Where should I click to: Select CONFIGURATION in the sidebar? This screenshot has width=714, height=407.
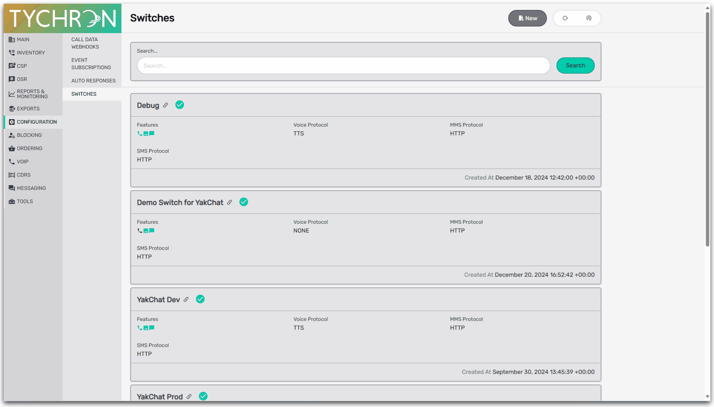click(x=33, y=122)
